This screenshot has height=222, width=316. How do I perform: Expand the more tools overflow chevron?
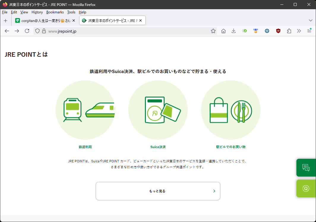click(299, 31)
